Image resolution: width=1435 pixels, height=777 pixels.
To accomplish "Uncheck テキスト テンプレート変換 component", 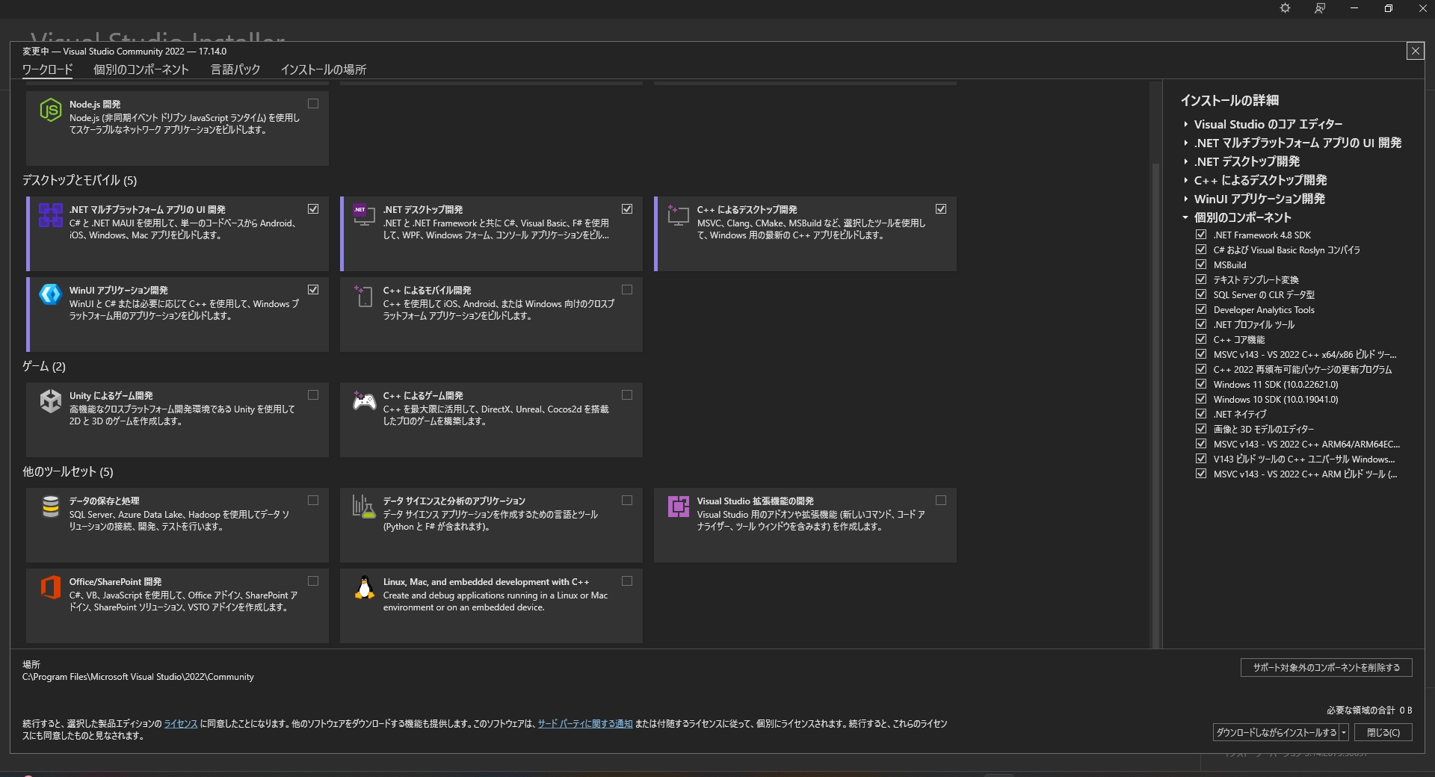I will point(1201,279).
